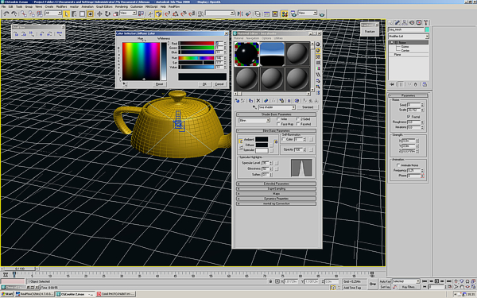
Task: Click Get Material icon in Material Editor
Action: pos(238,101)
